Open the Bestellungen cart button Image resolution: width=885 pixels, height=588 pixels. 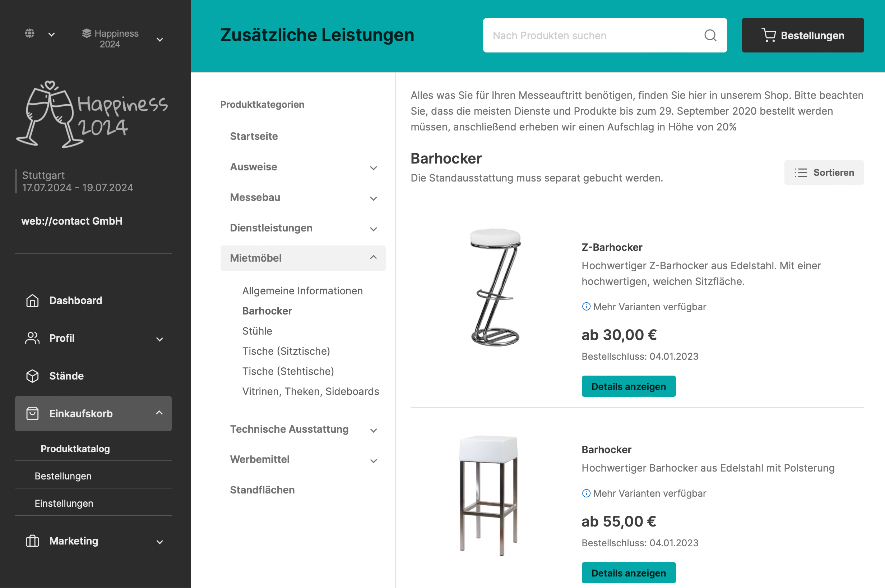(x=802, y=36)
